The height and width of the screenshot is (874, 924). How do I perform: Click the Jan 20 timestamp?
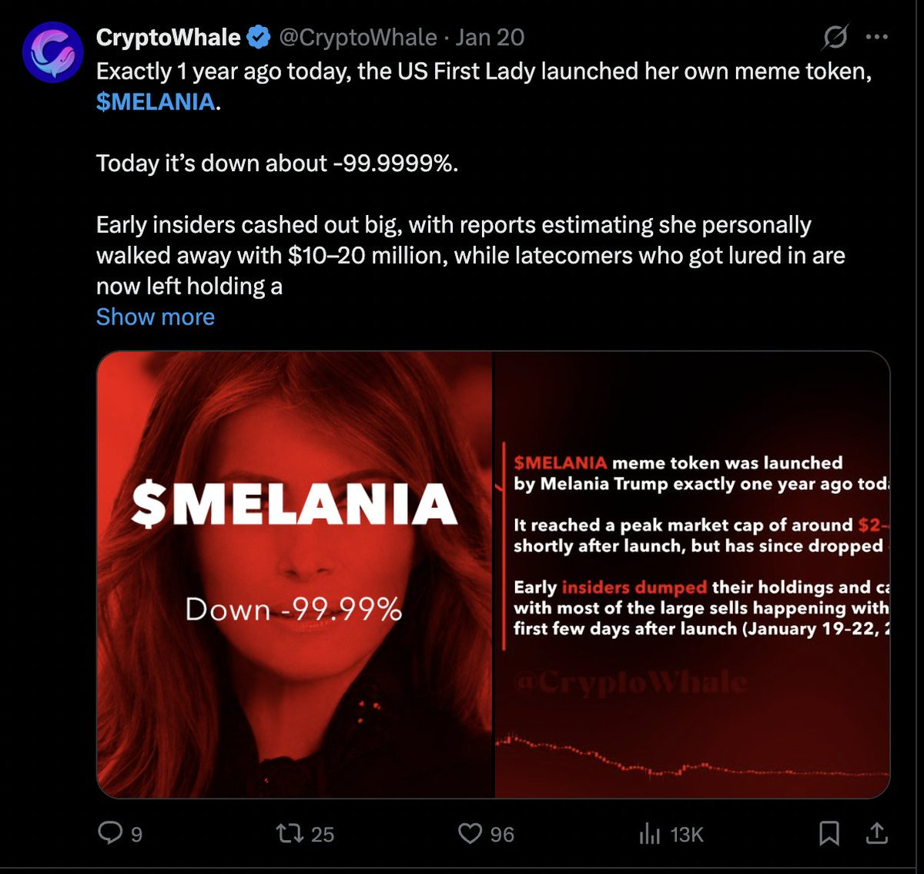(x=490, y=37)
